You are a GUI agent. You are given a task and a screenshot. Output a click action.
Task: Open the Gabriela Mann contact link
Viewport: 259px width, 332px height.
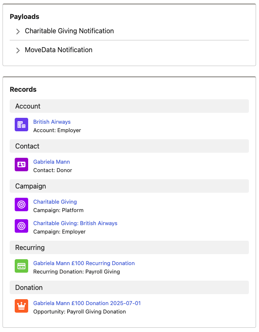(x=51, y=162)
